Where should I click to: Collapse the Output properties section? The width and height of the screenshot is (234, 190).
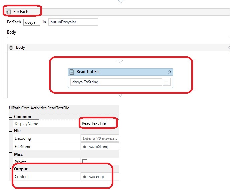[11, 169]
